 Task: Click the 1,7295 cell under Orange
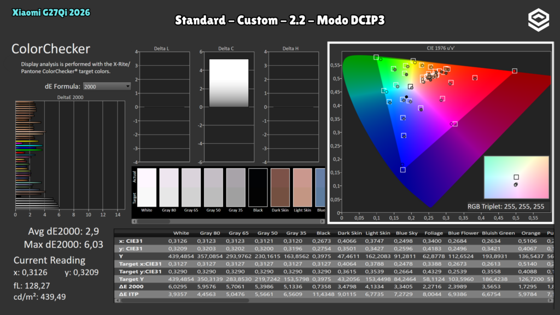[x=528, y=287]
